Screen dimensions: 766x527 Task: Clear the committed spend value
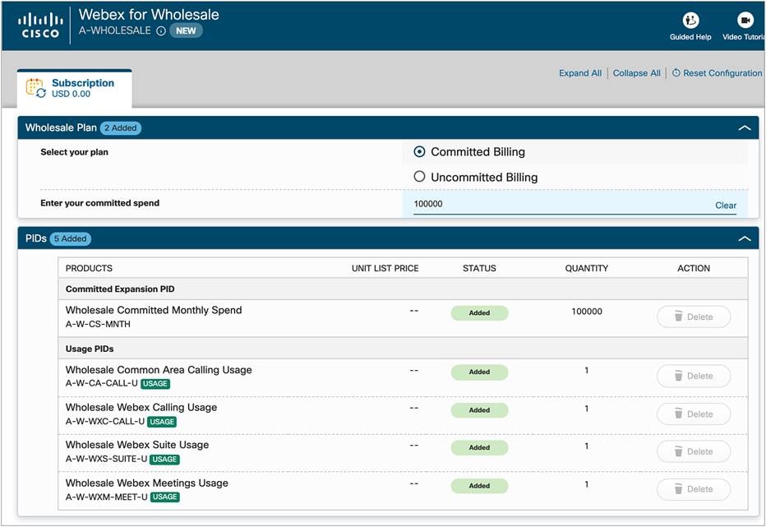726,206
